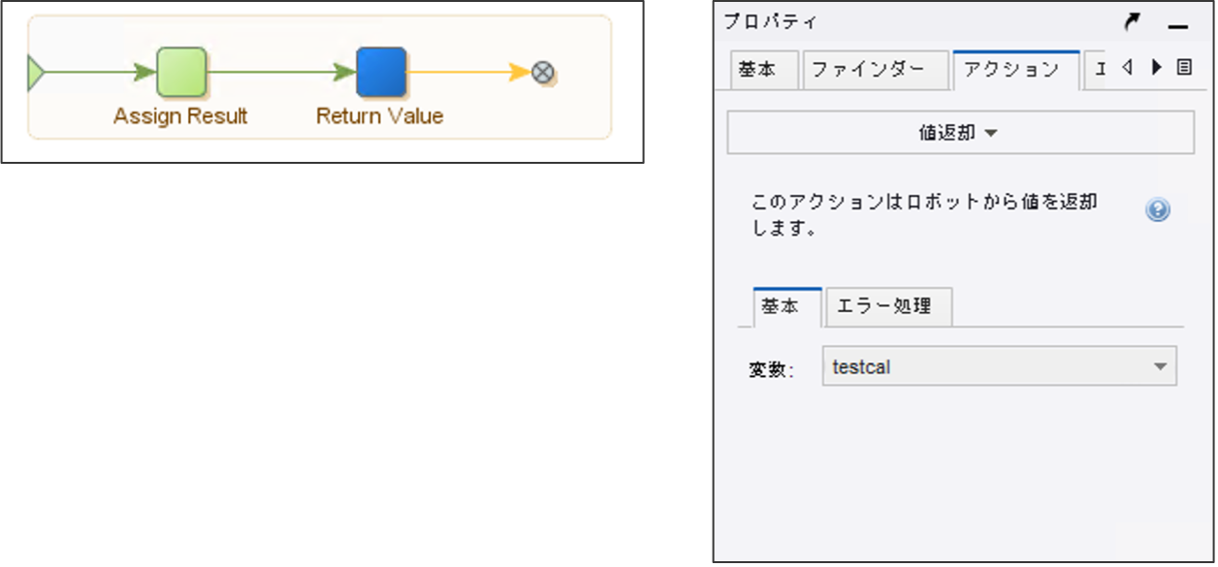Viewport: 1218px width, 567px height.
Task: Switch to the アクション tab
Action: click(1015, 69)
